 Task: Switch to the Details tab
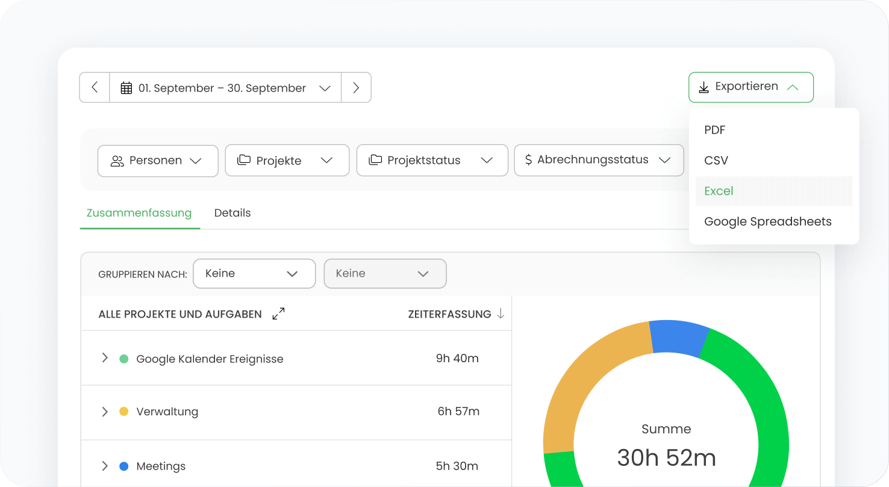pyautogui.click(x=232, y=213)
